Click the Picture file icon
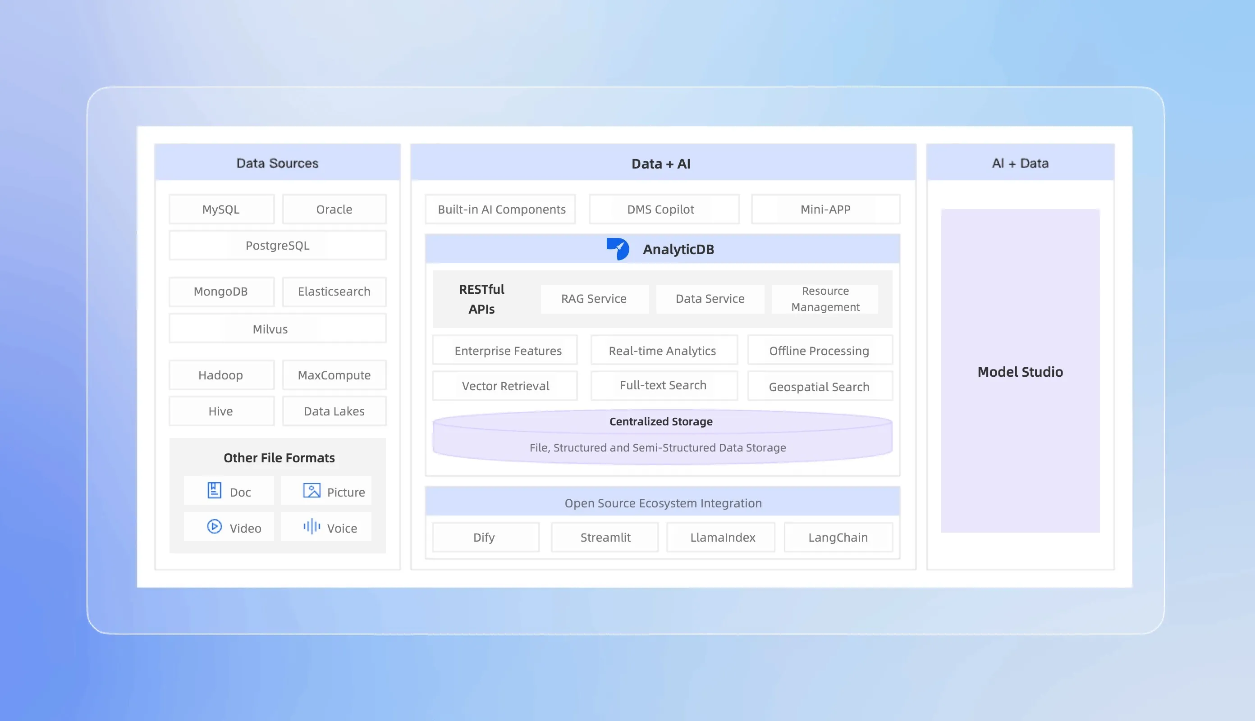 [x=311, y=490]
